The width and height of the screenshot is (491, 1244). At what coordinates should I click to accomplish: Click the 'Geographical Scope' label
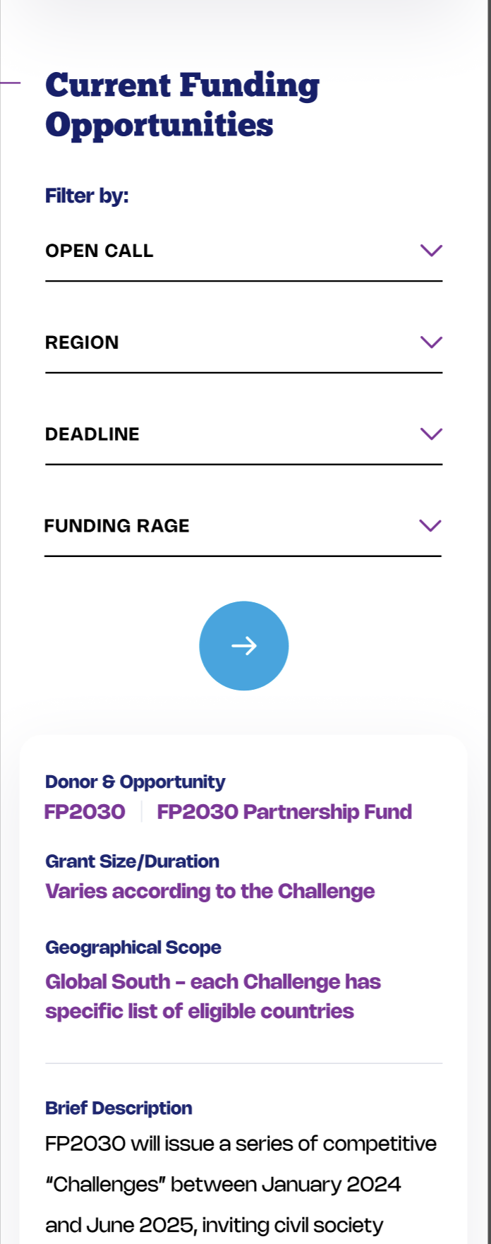[x=133, y=947]
